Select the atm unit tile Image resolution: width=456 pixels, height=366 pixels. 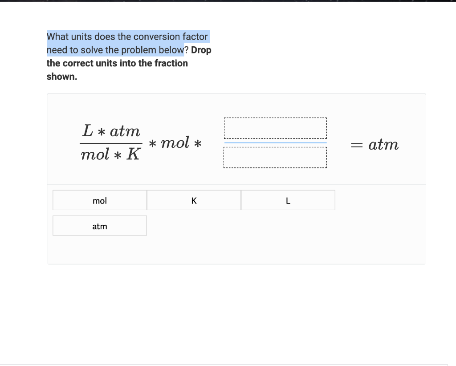[x=99, y=226]
